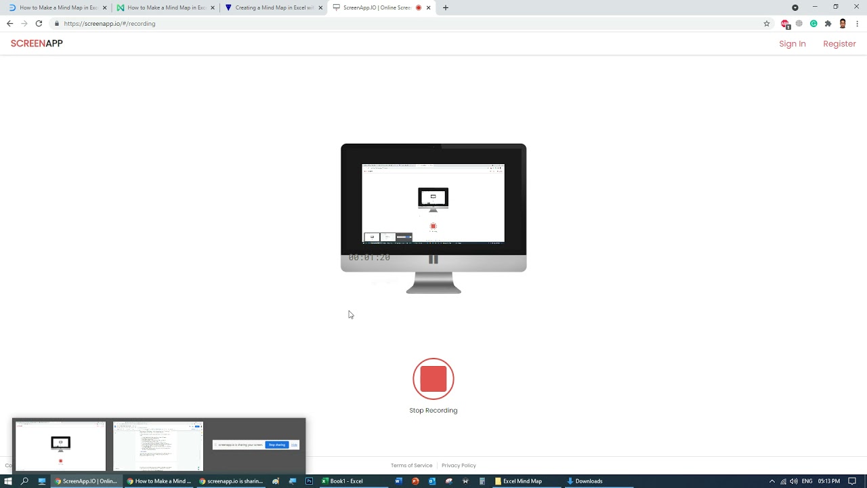Open PowerPoint from the taskbar
Viewport: 867px width, 488px height.
click(415, 481)
